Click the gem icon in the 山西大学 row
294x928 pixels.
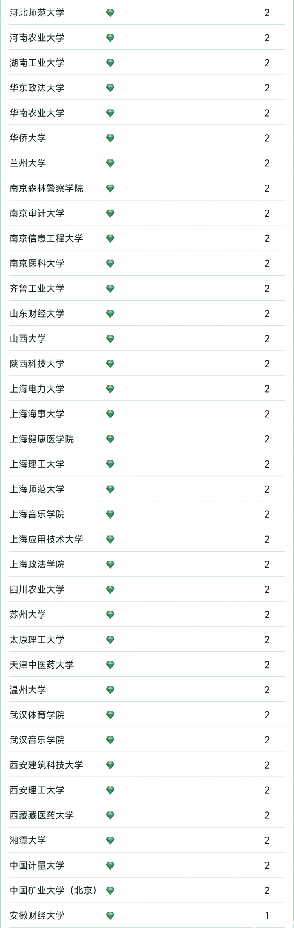click(x=110, y=339)
